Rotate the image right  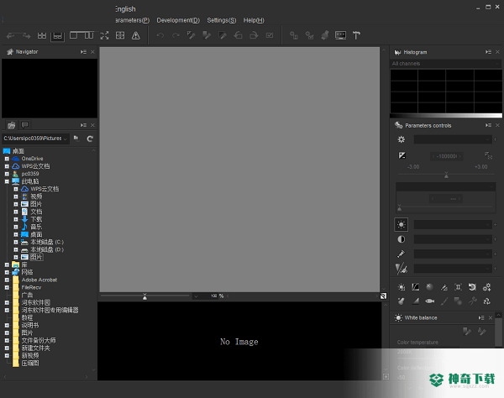254,35
